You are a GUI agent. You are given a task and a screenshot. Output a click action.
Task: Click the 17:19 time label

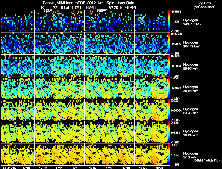click(43, 168)
